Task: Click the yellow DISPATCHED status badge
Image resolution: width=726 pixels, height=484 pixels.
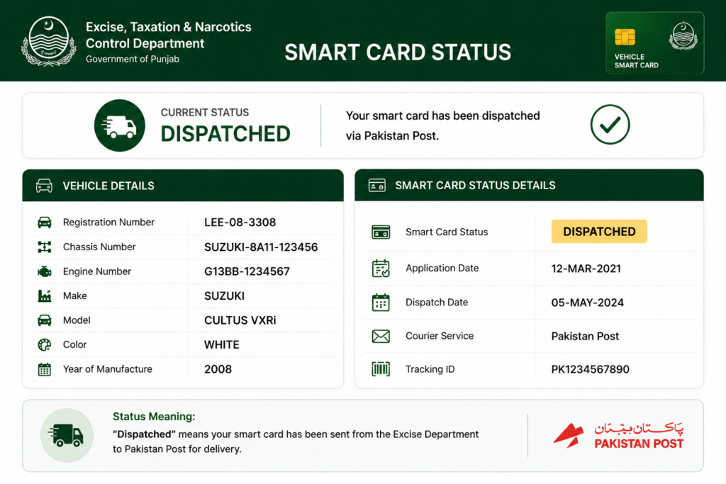Action: click(x=598, y=231)
